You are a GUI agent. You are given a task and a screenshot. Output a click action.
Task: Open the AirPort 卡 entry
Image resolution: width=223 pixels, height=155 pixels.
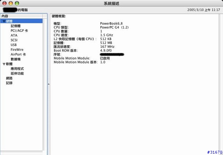click(x=18, y=54)
